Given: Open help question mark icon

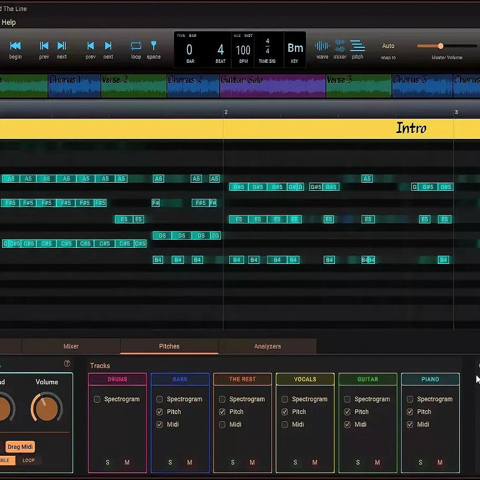Looking at the screenshot, I should pyautogui.click(x=67, y=364).
